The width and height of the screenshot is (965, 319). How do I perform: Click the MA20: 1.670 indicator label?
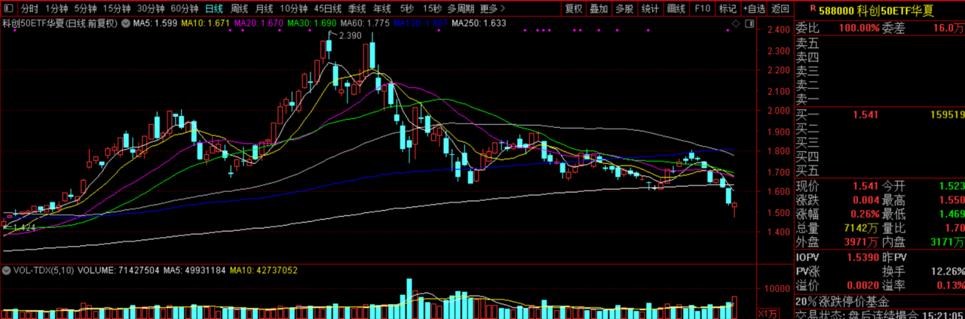click(x=259, y=24)
